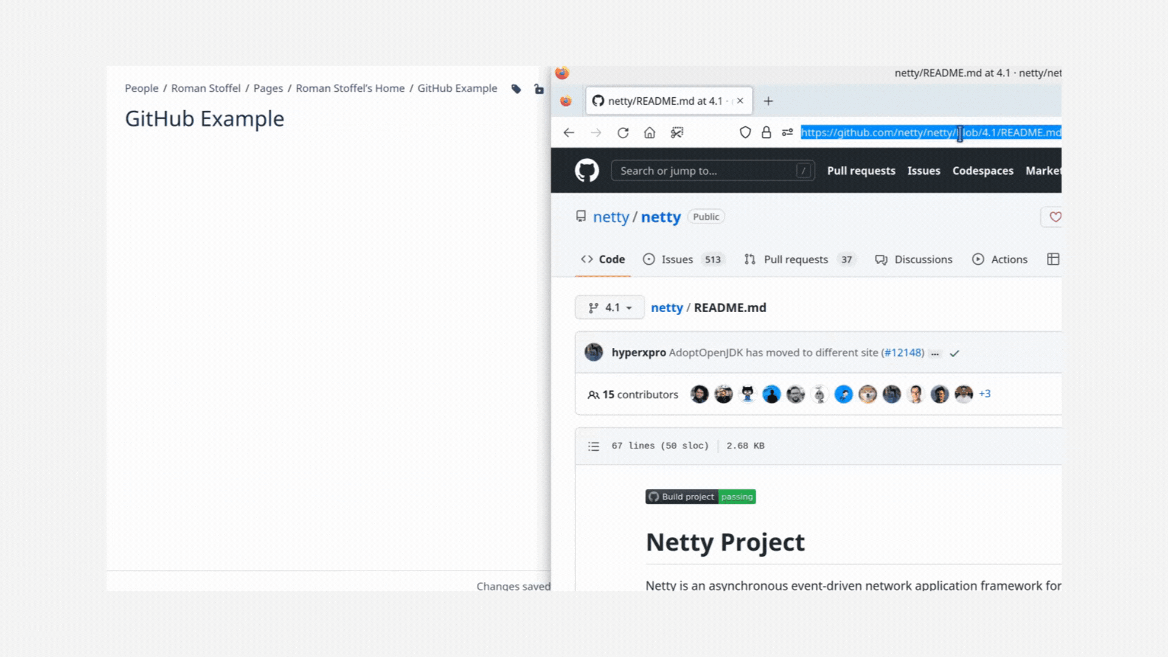Viewport: 1168px width, 657px height.
Task: Open Pull requests in the navigation bar
Action: [861, 170]
